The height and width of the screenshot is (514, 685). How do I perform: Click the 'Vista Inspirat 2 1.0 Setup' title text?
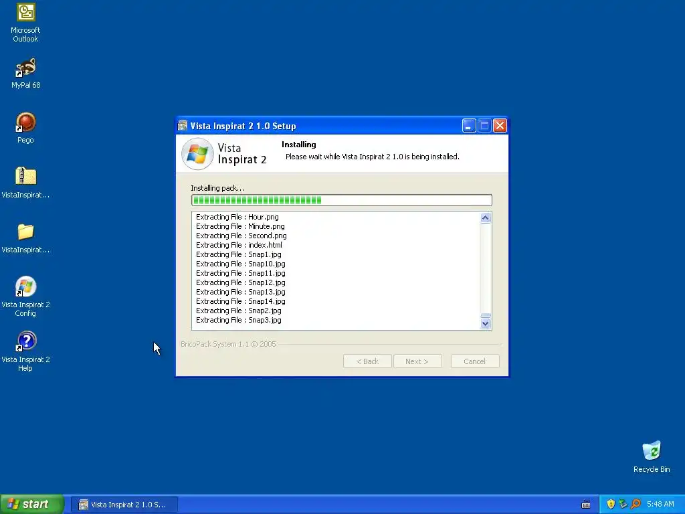[243, 126]
